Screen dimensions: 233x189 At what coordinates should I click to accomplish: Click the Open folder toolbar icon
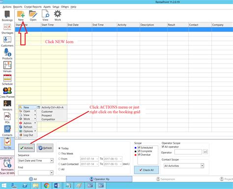(x=33, y=16)
